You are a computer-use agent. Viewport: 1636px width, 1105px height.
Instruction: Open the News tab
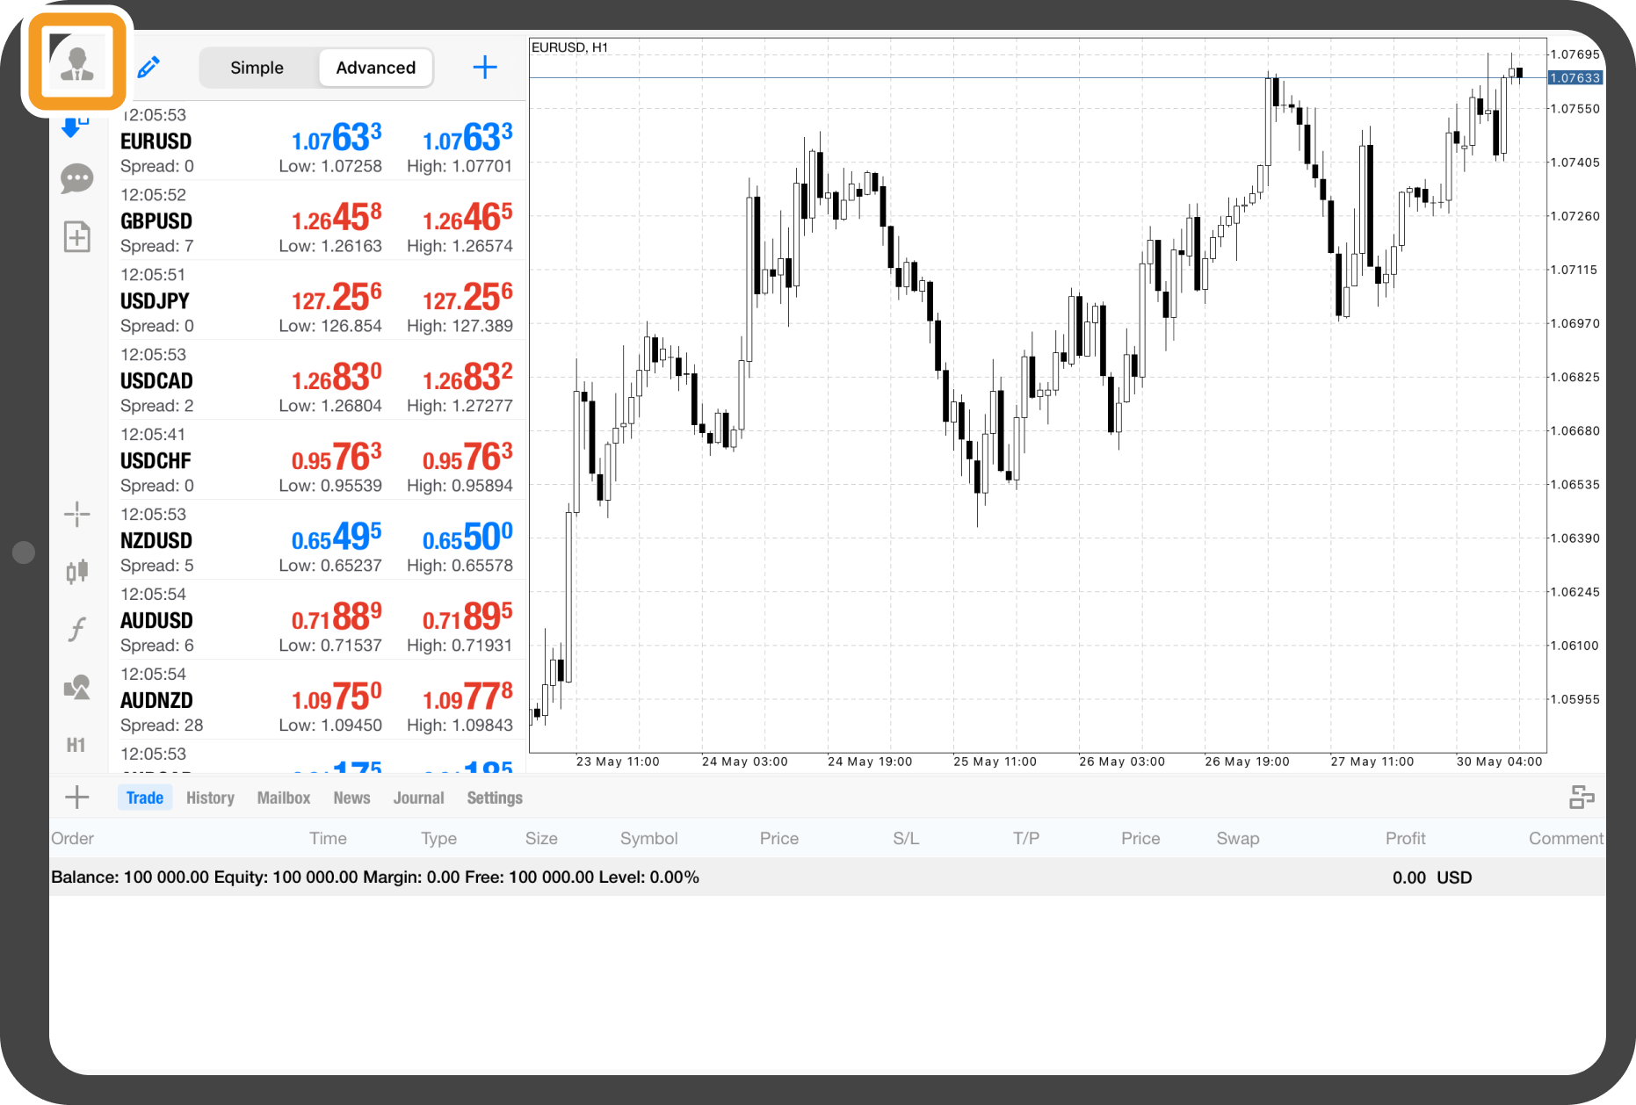[x=351, y=798]
